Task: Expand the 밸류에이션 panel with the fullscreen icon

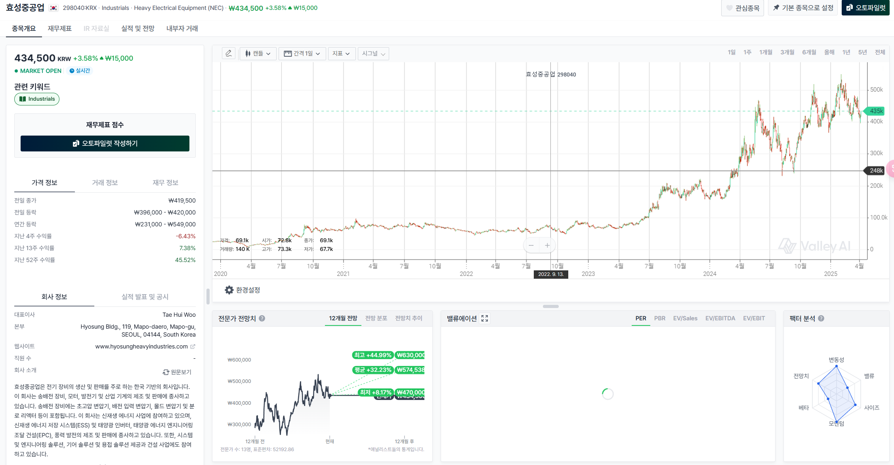Action: (485, 318)
